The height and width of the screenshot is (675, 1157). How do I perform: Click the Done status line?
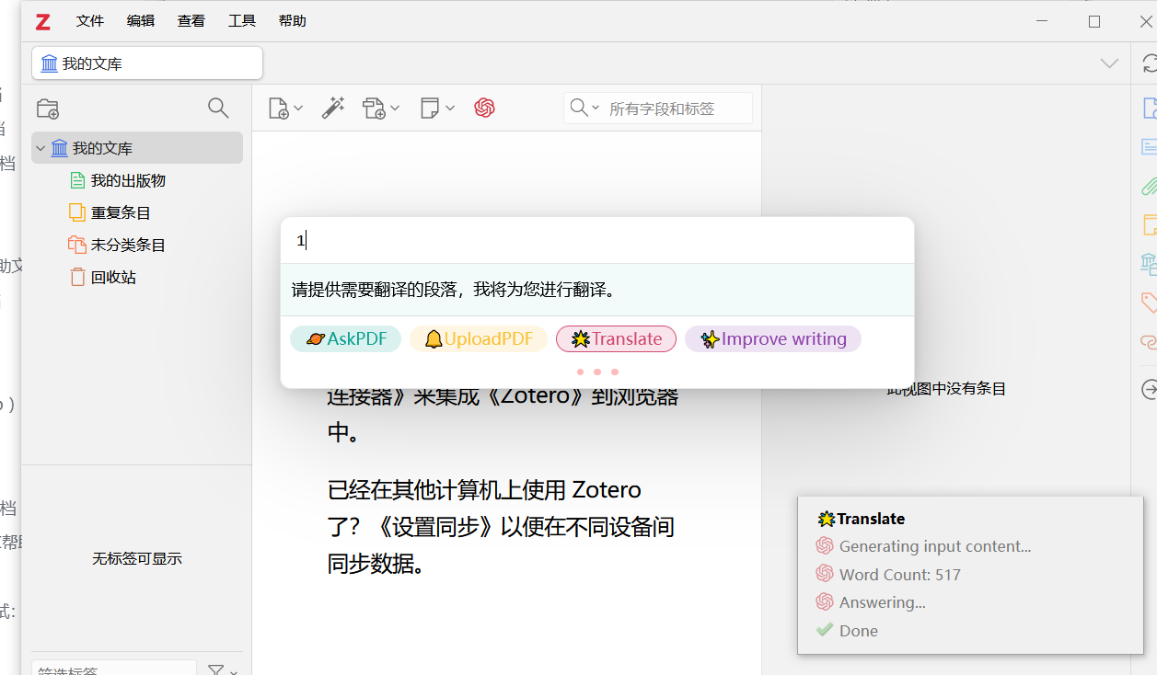[x=859, y=631]
